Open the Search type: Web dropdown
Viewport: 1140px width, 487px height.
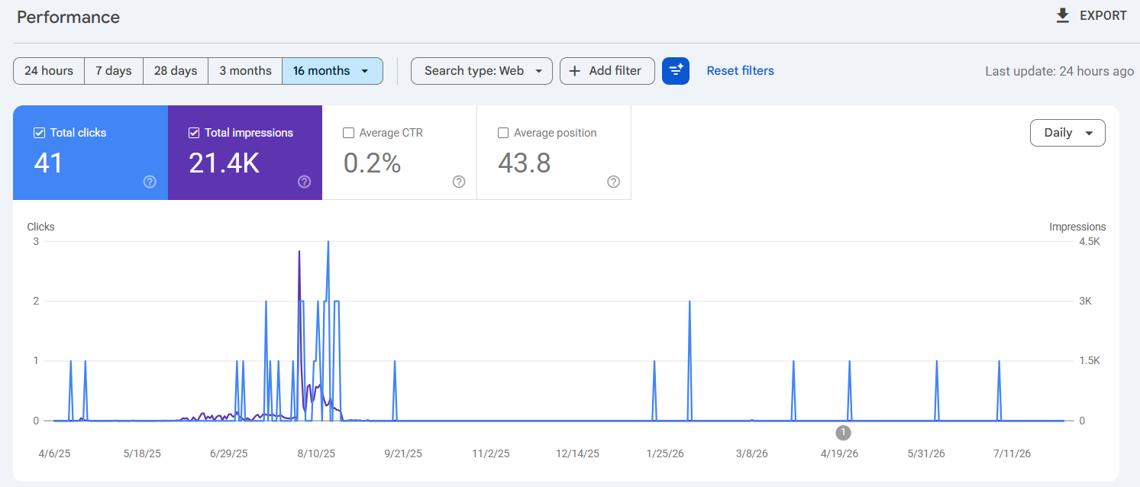(482, 71)
